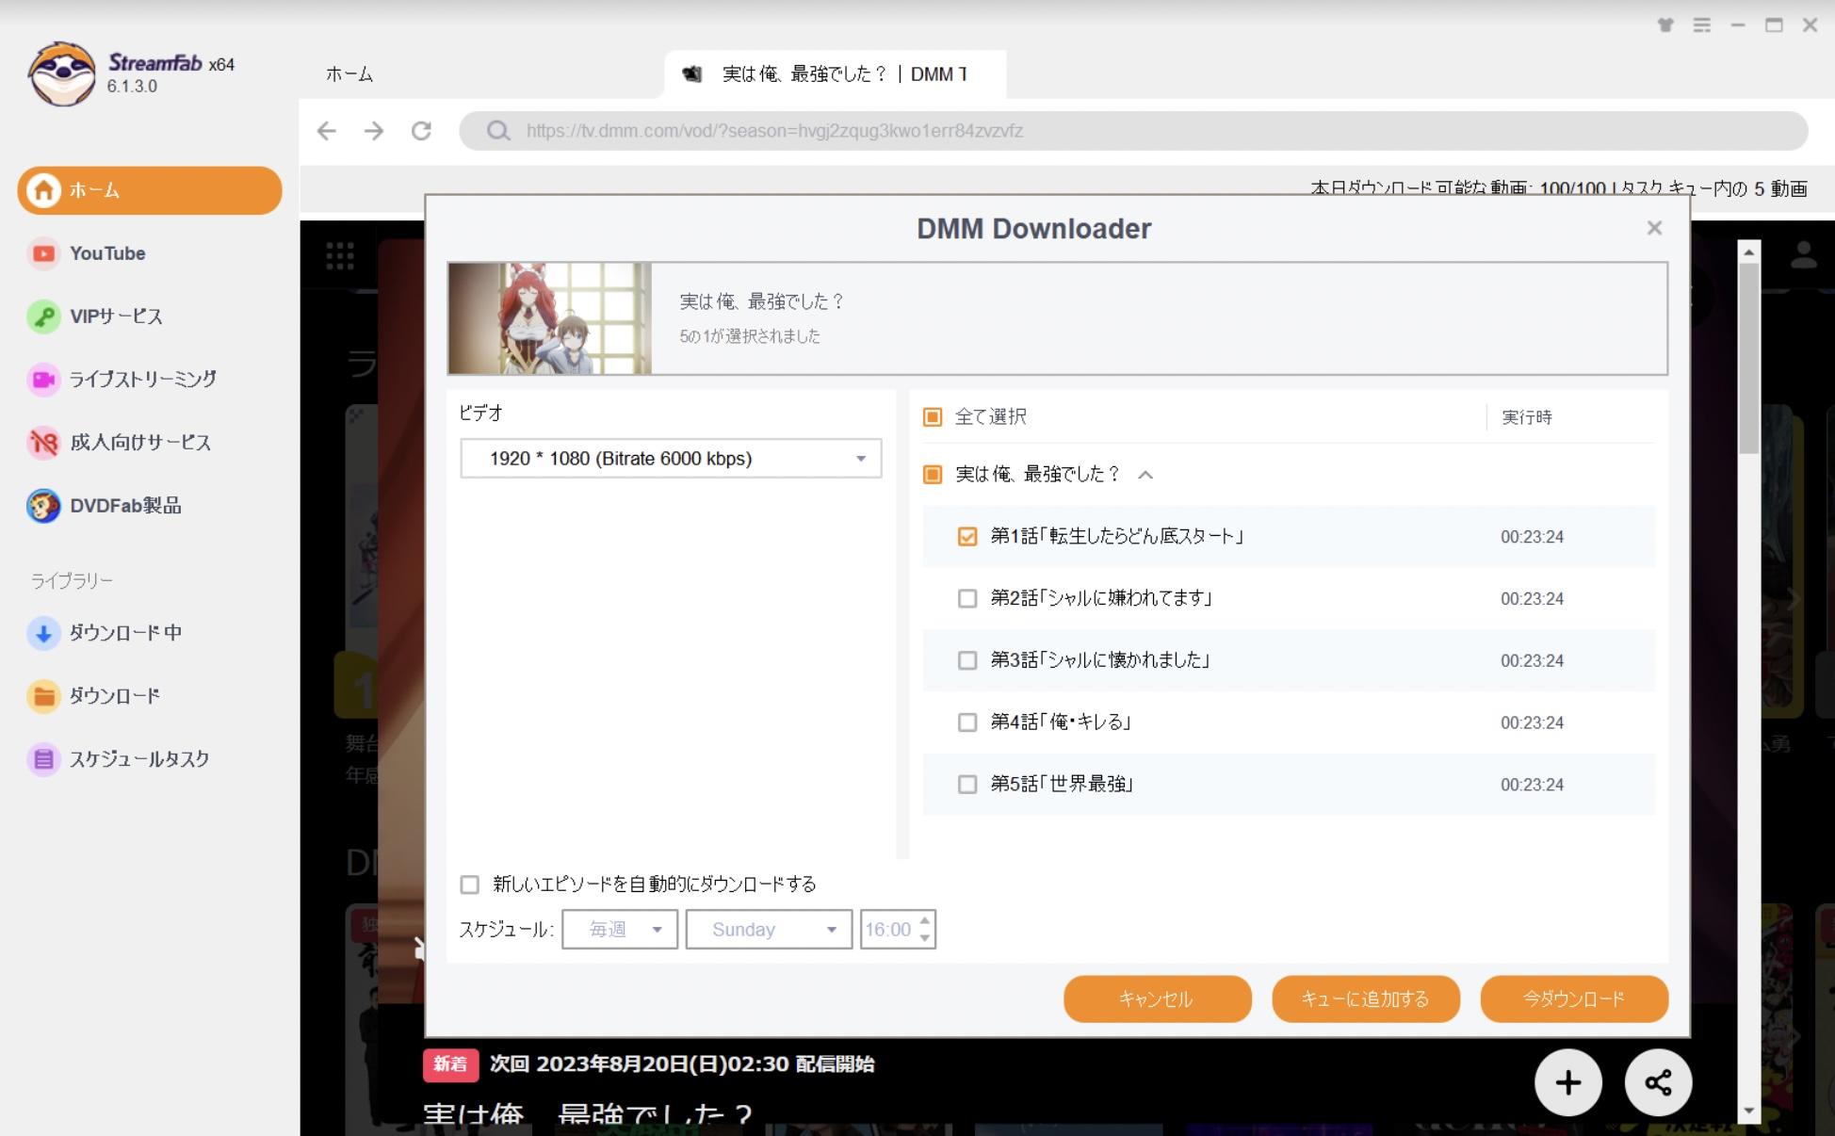This screenshot has height=1136, width=1835.
Task: Click the home icon in sidebar
Action: [43, 190]
